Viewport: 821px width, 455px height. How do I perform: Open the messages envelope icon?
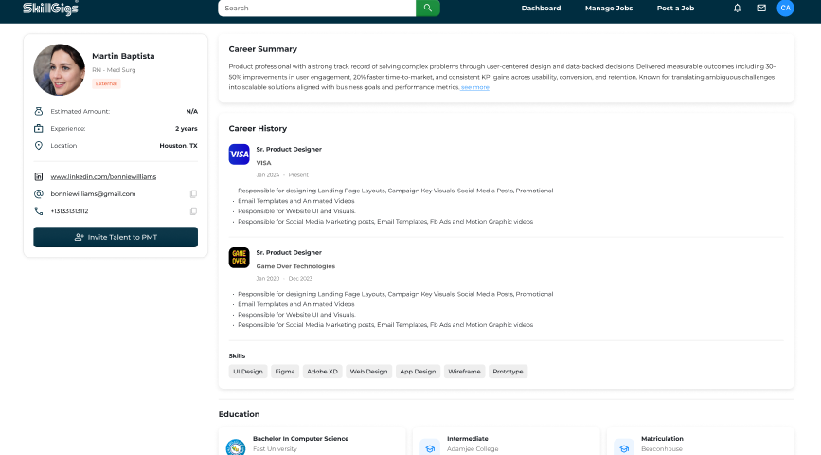click(761, 8)
